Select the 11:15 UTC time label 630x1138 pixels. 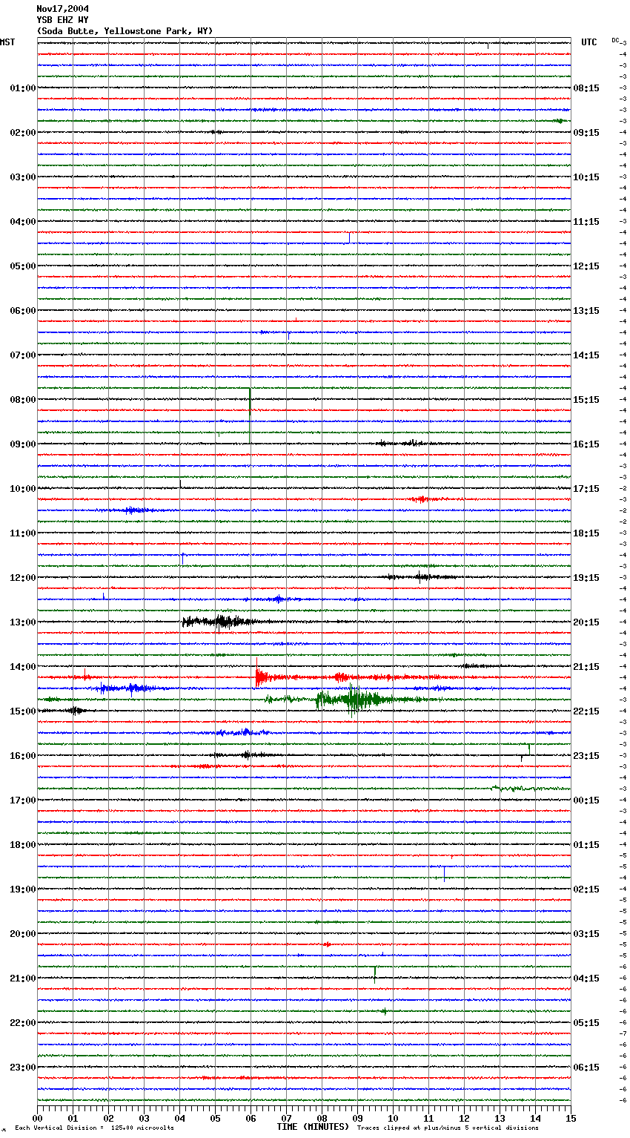click(x=586, y=222)
